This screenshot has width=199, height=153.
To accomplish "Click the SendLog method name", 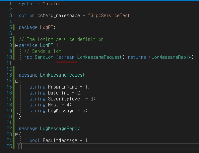I will click(x=44, y=57).
